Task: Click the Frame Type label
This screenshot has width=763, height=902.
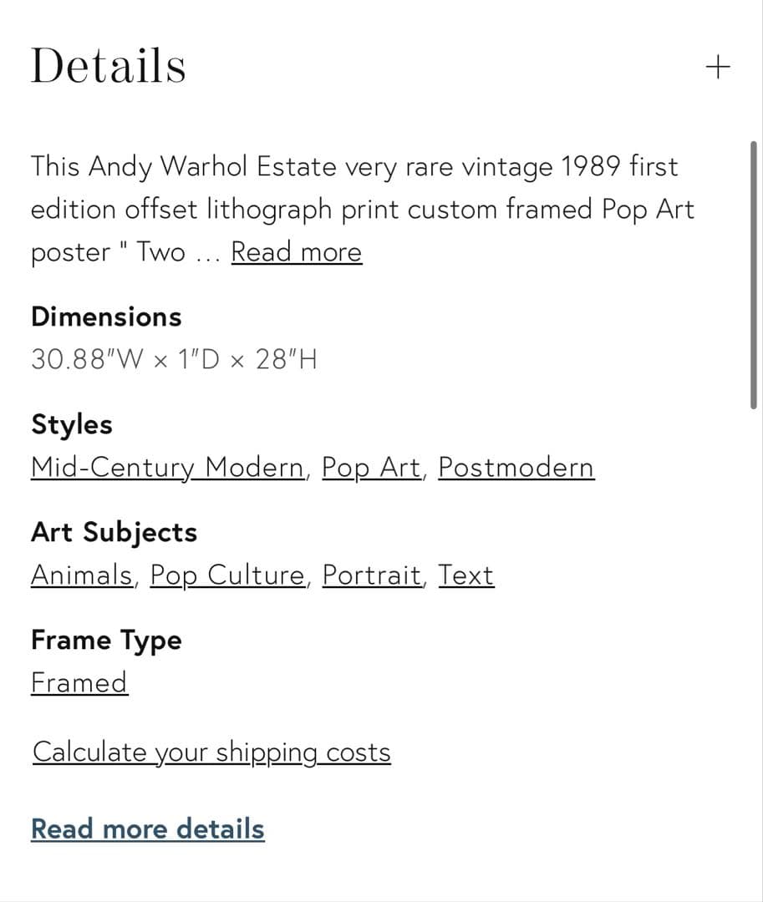Action: (106, 641)
